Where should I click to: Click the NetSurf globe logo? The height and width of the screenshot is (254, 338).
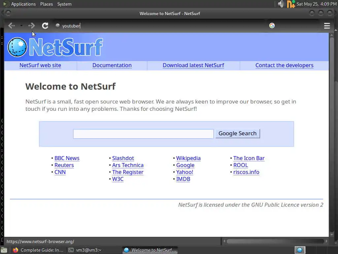coord(17,47)
